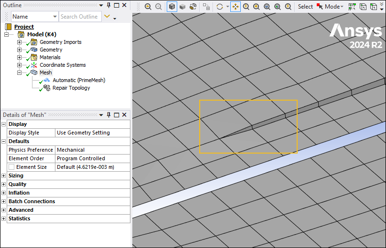This screenshot has height=248, width=386.
Task: Open the Select Mode dropdown
Action: tap(333, 7)
